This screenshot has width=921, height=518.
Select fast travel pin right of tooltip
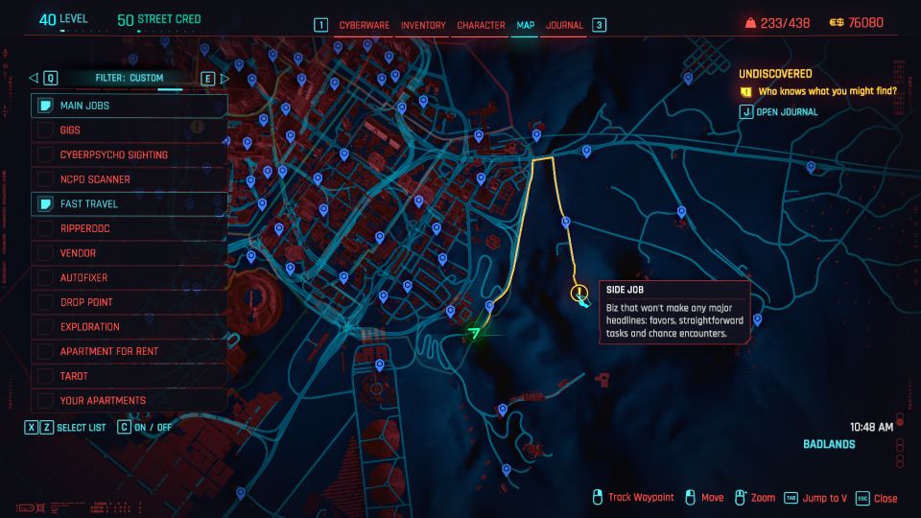click(758, 320)
